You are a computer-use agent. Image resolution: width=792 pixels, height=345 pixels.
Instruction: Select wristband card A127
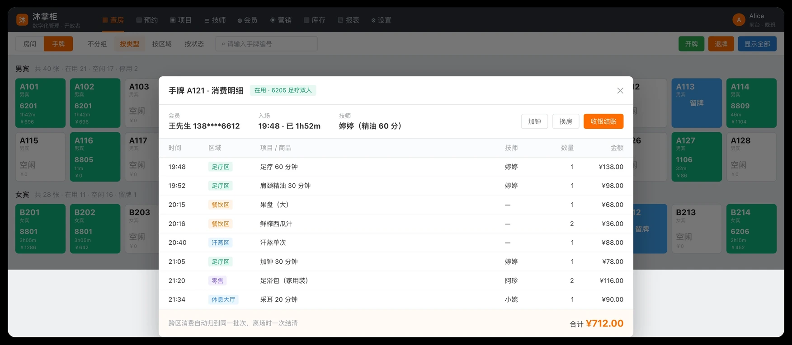click(697, 157)
